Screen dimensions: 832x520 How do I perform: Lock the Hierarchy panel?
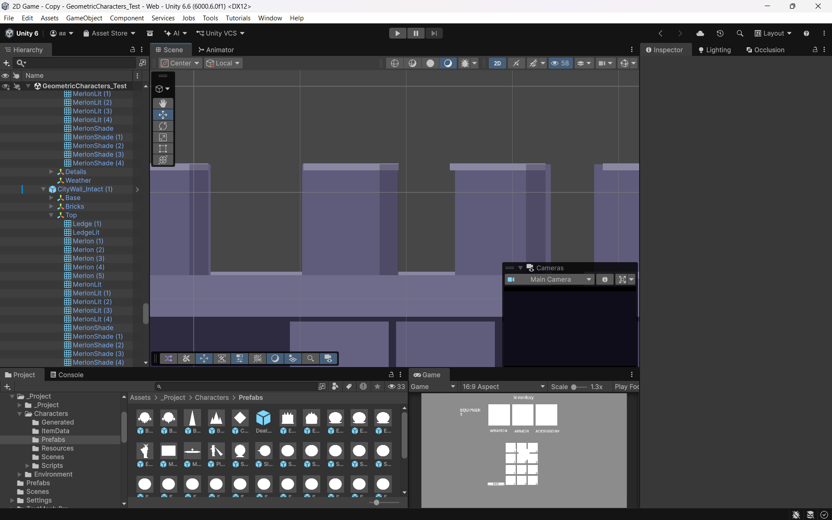[133, 50]
